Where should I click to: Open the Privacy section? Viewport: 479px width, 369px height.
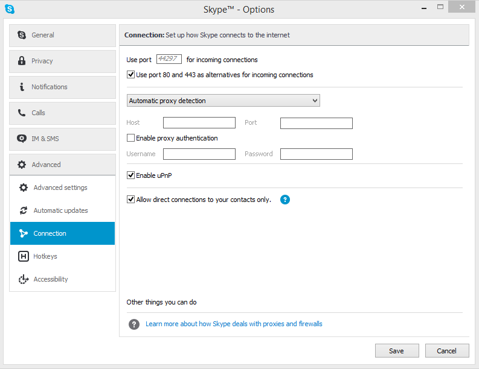click(x=62, y=61)
